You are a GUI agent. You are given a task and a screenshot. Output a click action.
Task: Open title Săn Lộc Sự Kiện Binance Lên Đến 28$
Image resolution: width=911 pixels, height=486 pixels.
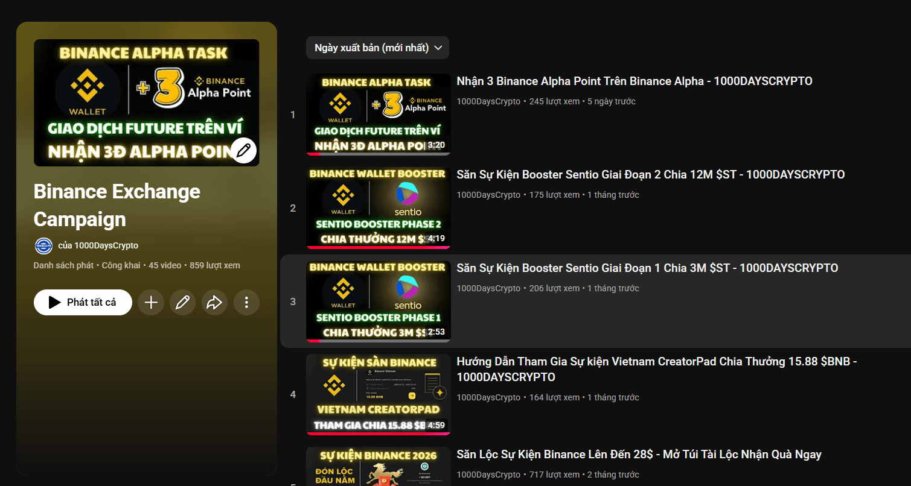639,455
